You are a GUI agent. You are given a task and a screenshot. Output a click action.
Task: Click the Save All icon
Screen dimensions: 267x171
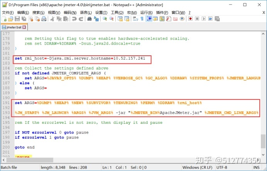[x=24, y=19]
